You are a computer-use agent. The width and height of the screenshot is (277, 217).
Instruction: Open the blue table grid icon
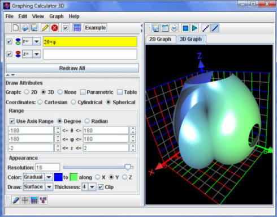pos(77,28)
